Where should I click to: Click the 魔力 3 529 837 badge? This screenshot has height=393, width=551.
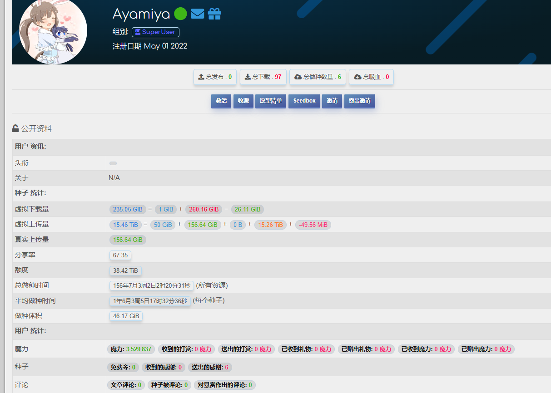click(x=131, y=349)
